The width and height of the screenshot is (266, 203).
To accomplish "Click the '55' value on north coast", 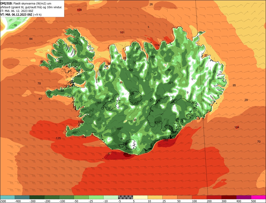I will (125, 58).
